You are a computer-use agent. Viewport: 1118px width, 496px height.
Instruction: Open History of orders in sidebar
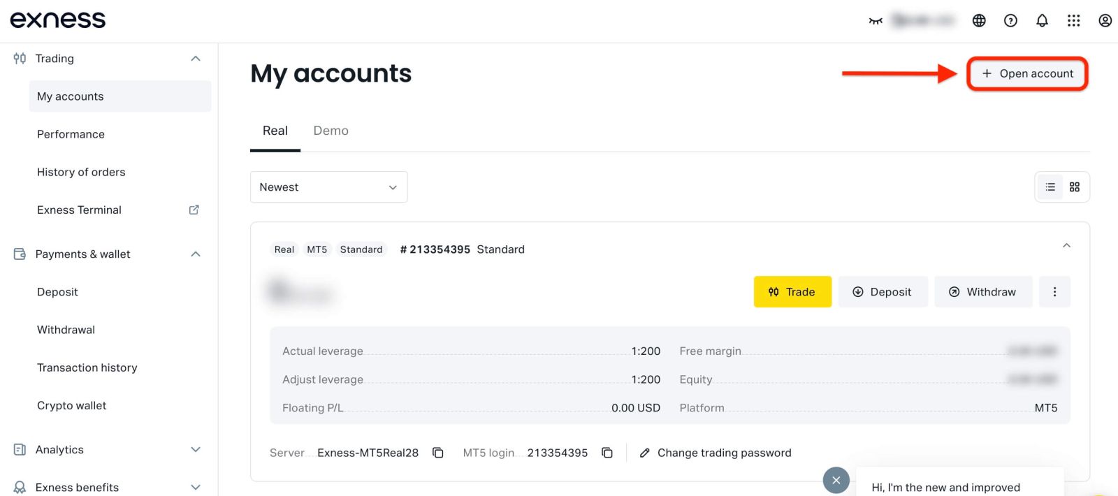click(x=81, y=172)
